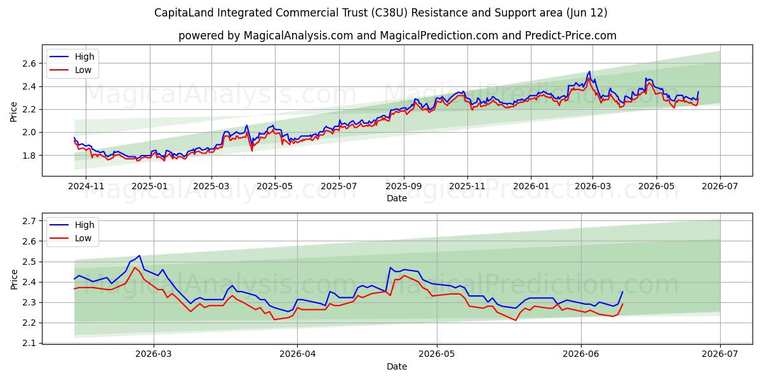Click the 2025-07 date tick on upper chart
762x381 pixels.
[x=339, y=186]
